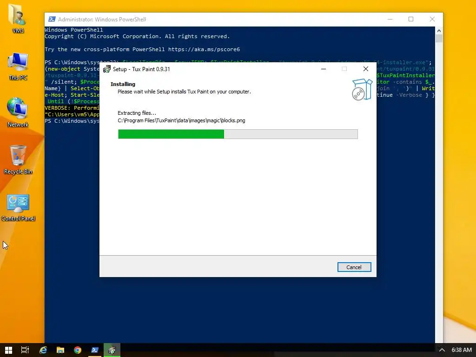Image resolution: width=476 pixels, height=357 pixels.
Task: Minimize the Tux Paint setup window
Action: tap(324, 69)
